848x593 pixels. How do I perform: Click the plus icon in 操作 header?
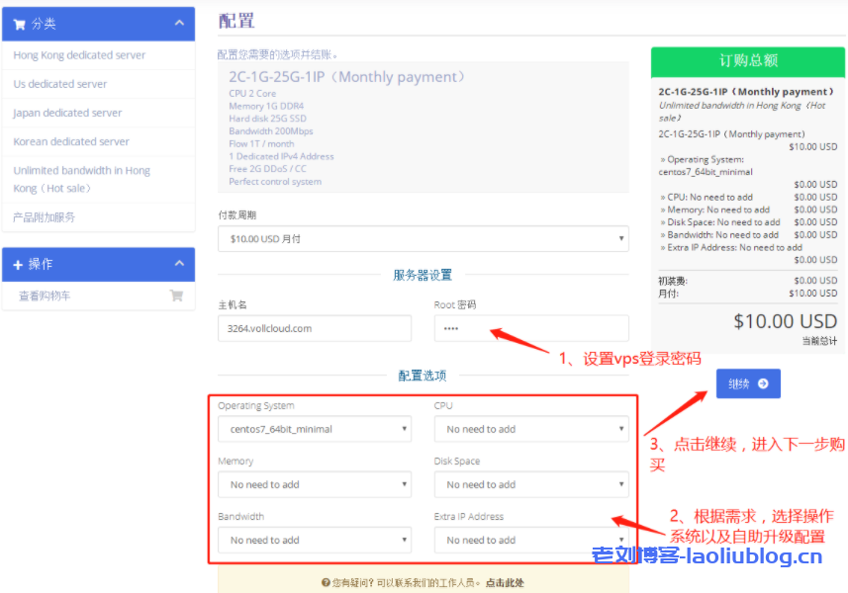18,265
